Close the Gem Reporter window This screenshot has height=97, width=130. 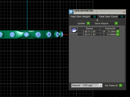(x=124, y=12)
